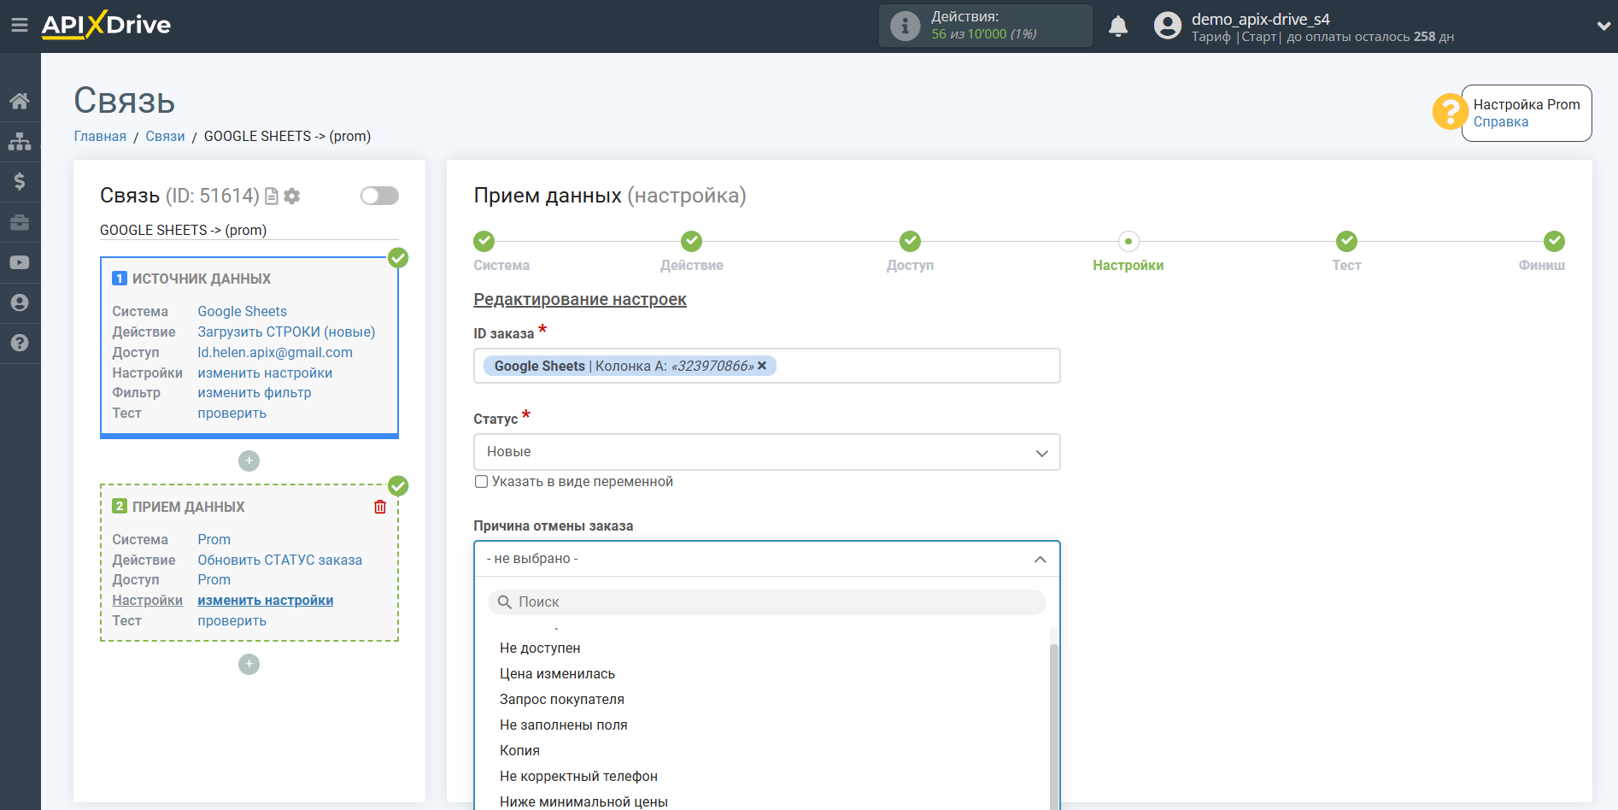The width and height of the screenshot is (1618, 810).
Task: Click изменить фильтр link
Action: pyautogui.click(x=255, y=393)
